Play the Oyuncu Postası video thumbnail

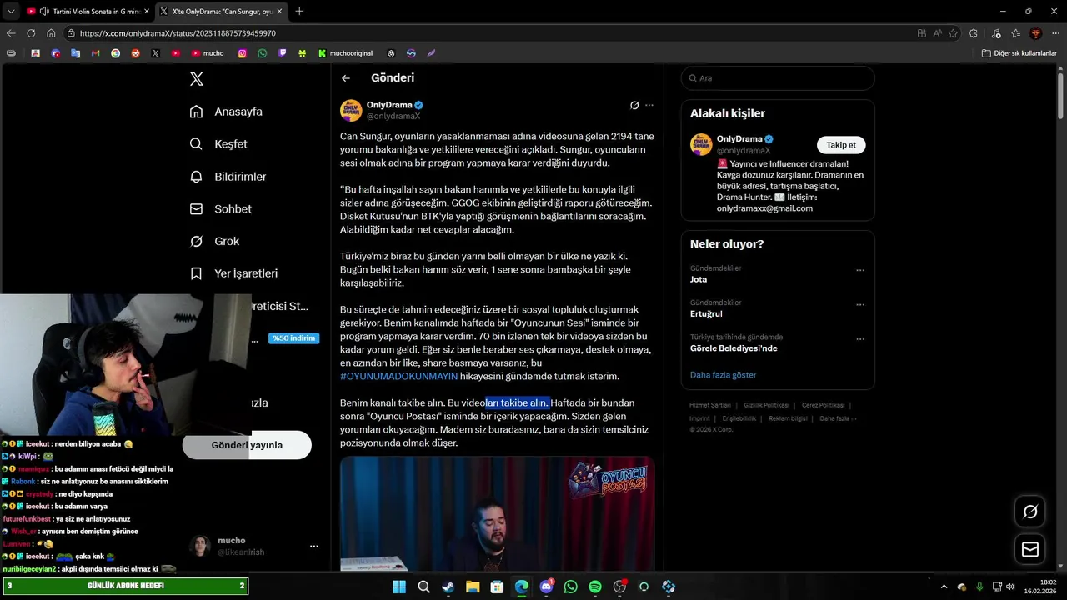click(x=497, y=513)
